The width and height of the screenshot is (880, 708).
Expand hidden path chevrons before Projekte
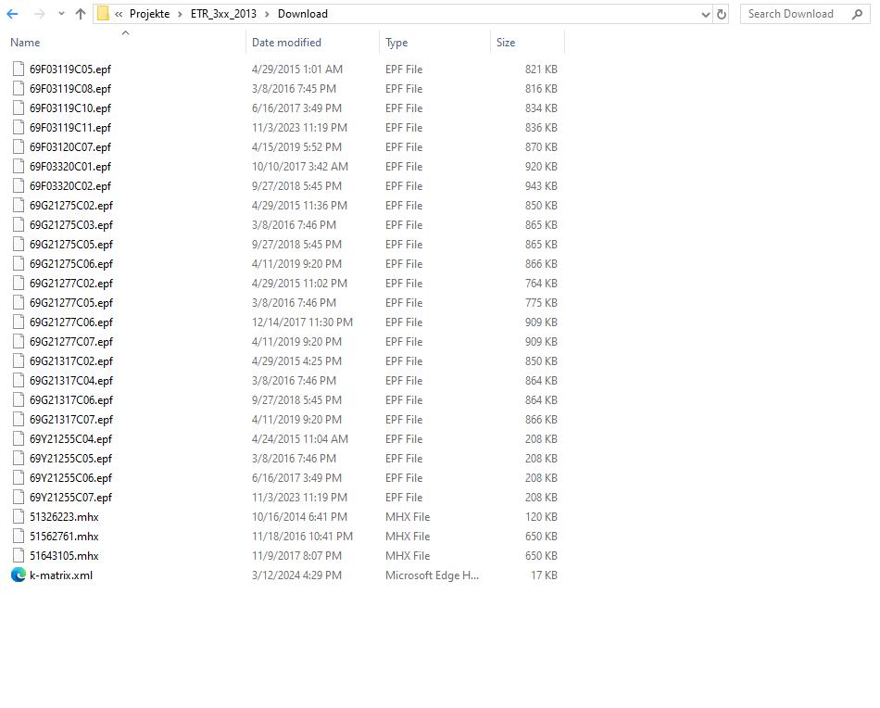pyautogui.click(x=119, y=14)
